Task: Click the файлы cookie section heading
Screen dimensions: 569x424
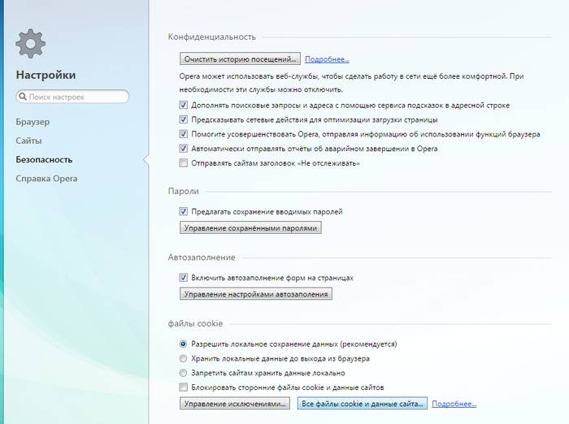Action: (x=195, y=323)
